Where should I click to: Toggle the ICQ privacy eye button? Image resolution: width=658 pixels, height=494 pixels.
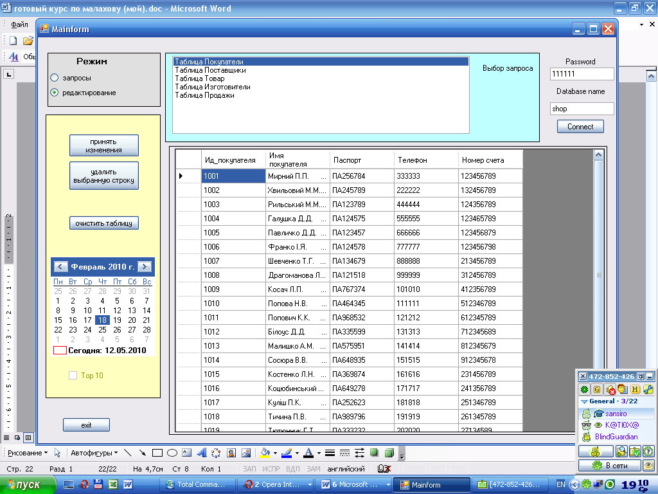[649, 465]
